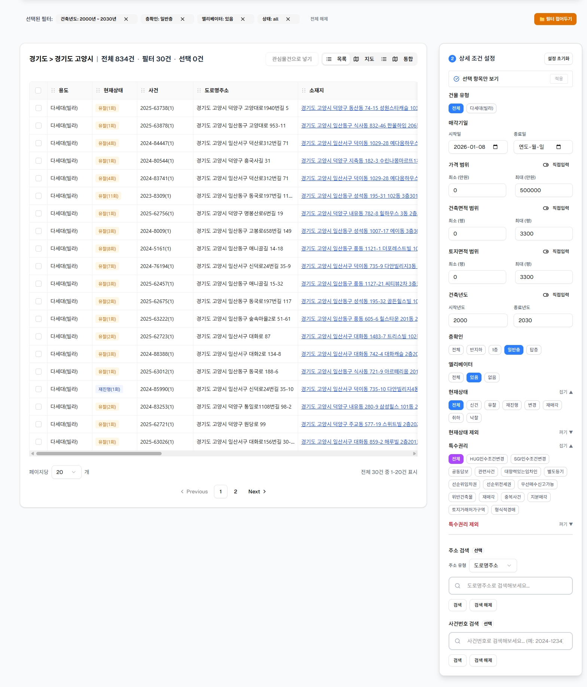Check the select-all checkbox in table header
587x687 pixels.
[38, 90]
